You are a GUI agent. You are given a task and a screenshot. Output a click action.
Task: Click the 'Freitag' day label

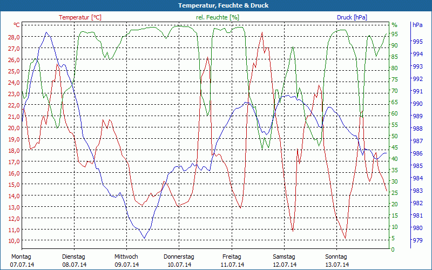(232, 256)
